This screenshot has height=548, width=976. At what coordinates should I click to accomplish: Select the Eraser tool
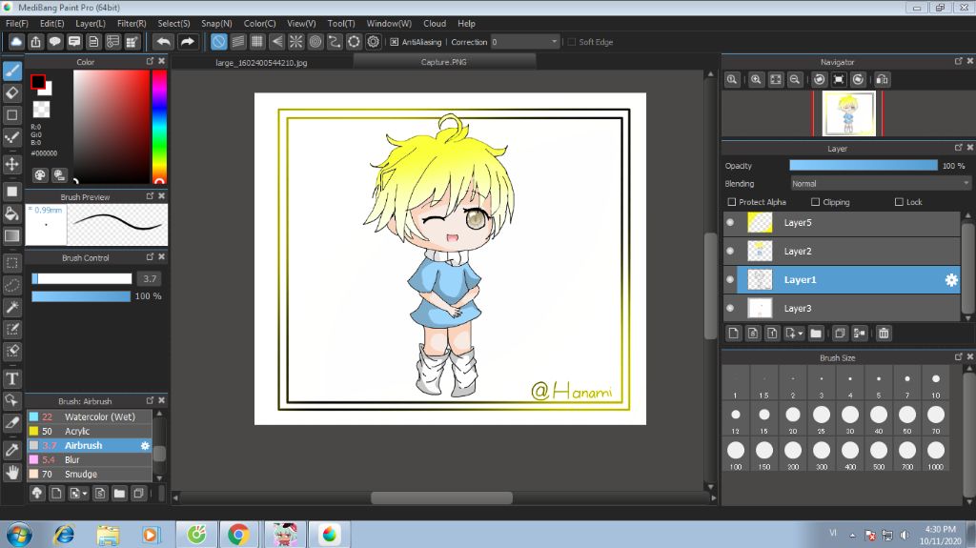tap(11, 92)
